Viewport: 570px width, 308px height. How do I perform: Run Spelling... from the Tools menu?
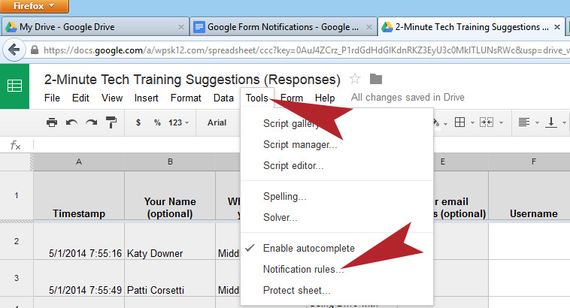337,197
